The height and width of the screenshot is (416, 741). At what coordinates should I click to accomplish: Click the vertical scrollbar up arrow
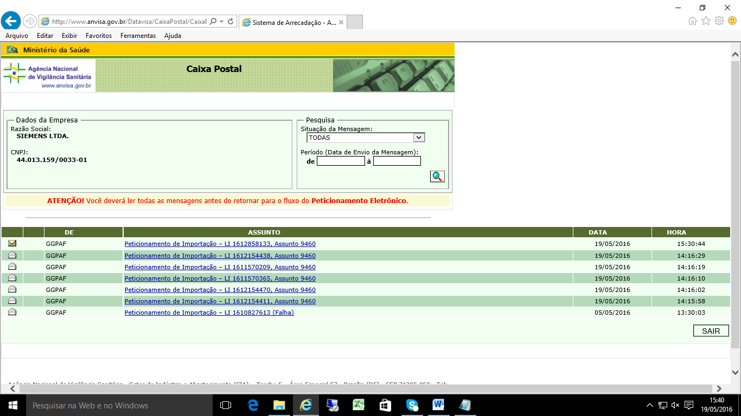(x=736, y=55)
